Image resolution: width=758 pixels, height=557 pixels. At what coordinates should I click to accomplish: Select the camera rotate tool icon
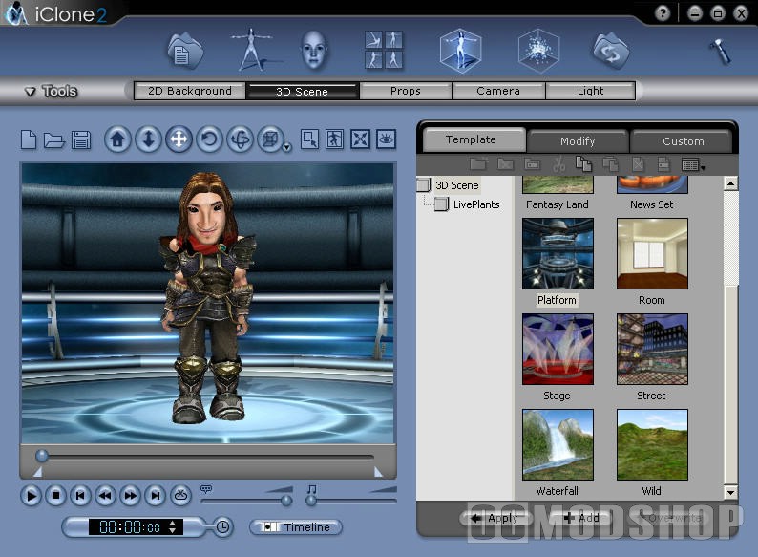(x=209, y=139)
